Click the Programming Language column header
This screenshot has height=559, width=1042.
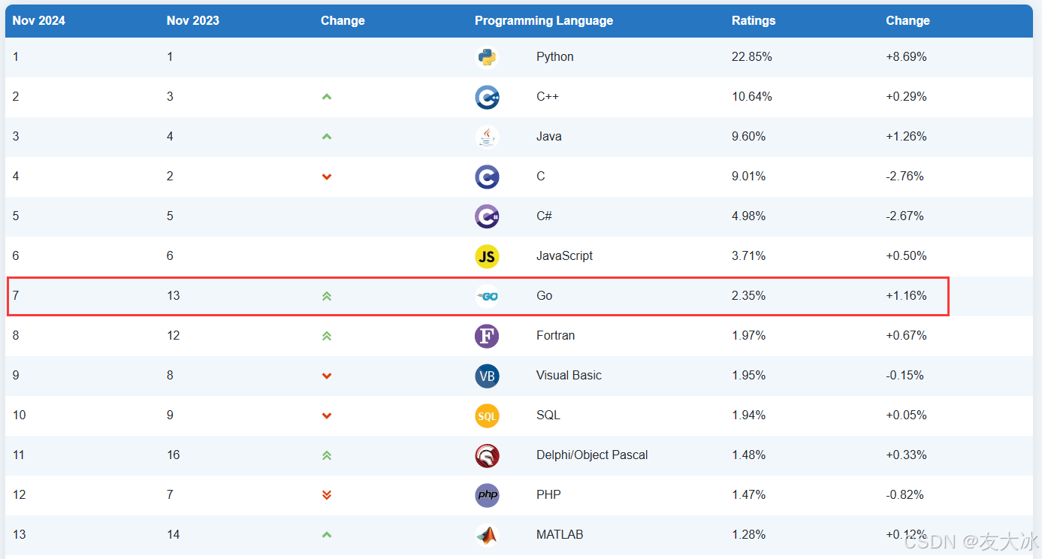click(544, 20)
